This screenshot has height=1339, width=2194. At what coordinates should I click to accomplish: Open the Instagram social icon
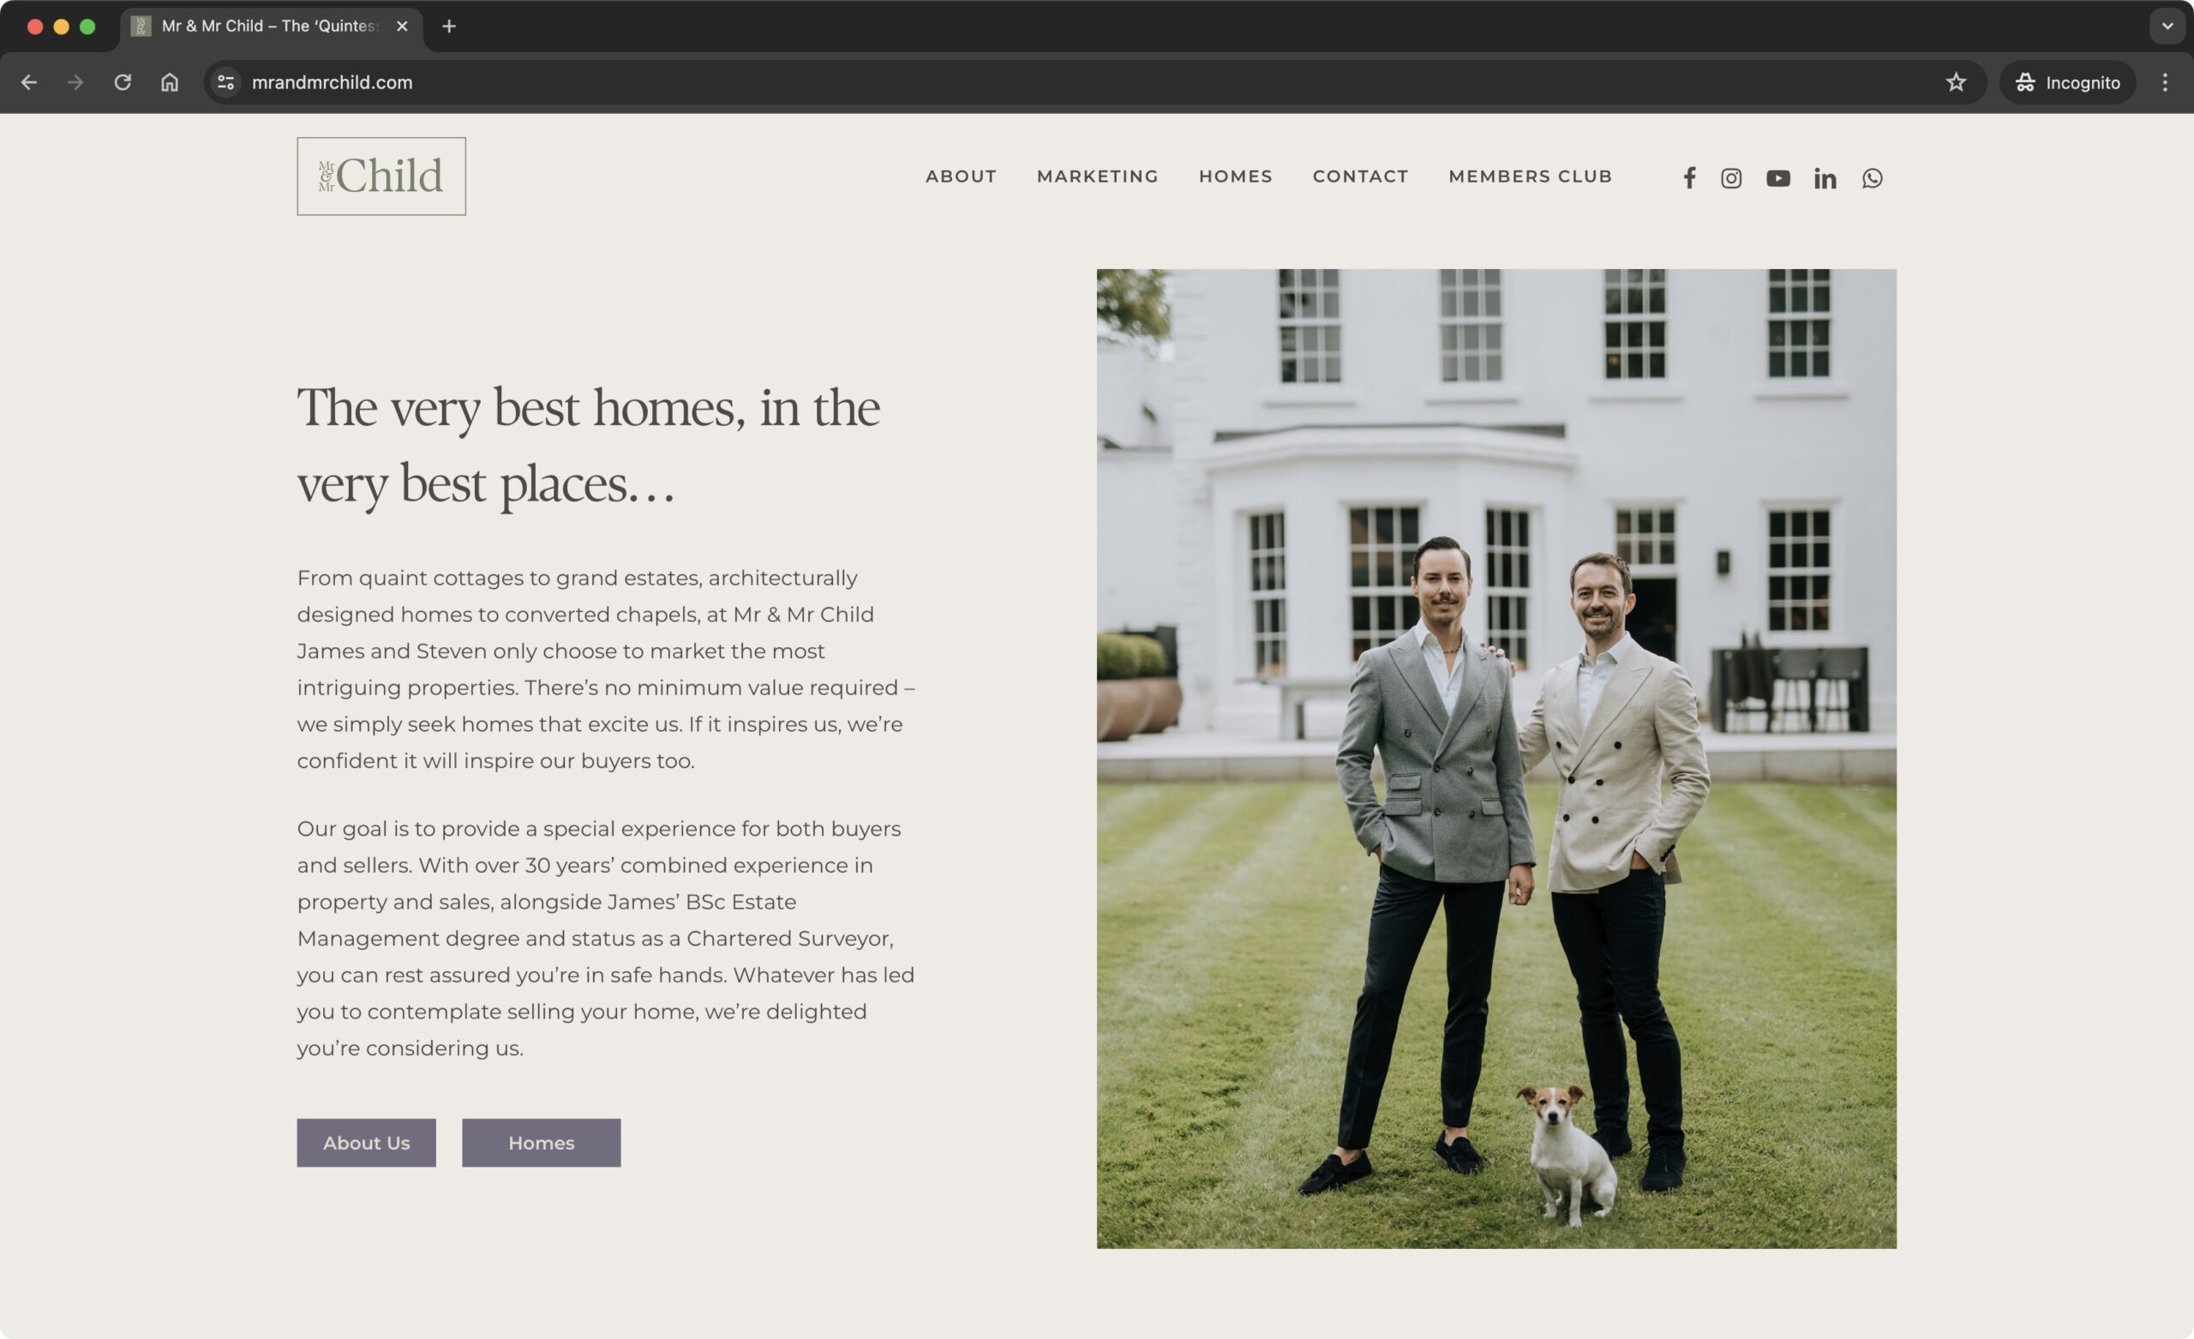coord(1731,178)
